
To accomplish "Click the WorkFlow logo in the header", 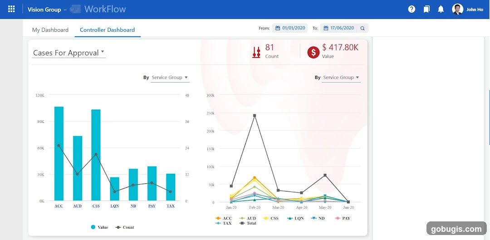I will (98, 9).
